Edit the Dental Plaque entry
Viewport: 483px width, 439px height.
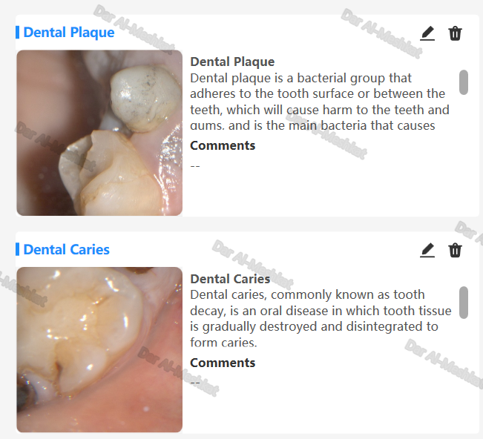(427, 33)
